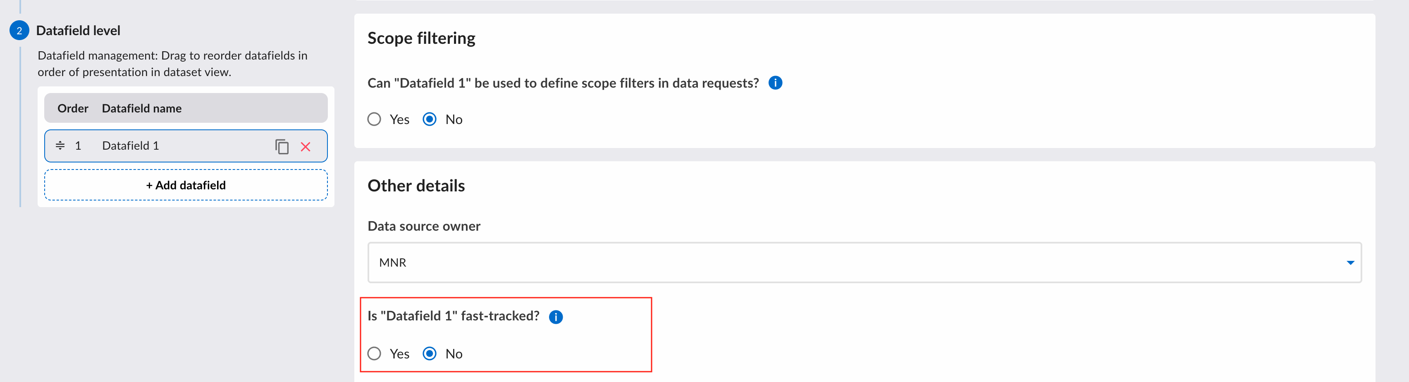Expand the Data source owner dropdown arrow
Viewport: 1409px width, 382px height.
coord(1350,263)
